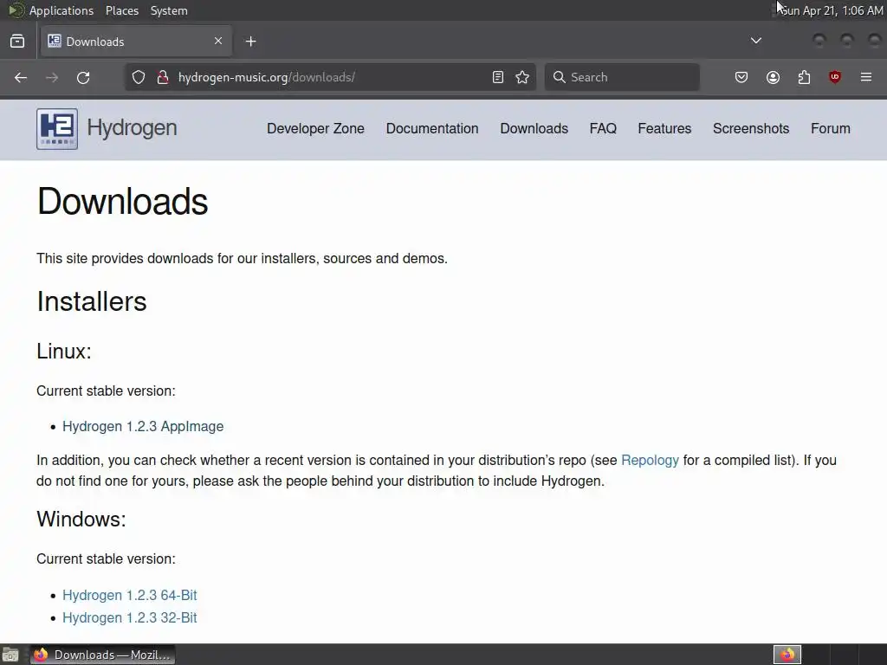Open a new tab with plus button
Image resolution: width=887 pixels, height=665 pixels.
click(x=250, y=42)
